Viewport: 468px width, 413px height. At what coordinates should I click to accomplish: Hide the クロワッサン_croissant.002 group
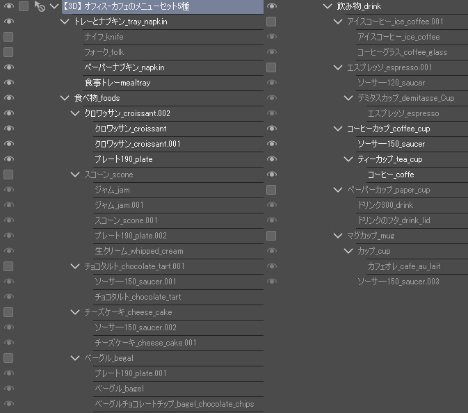(x=8, y=113)
